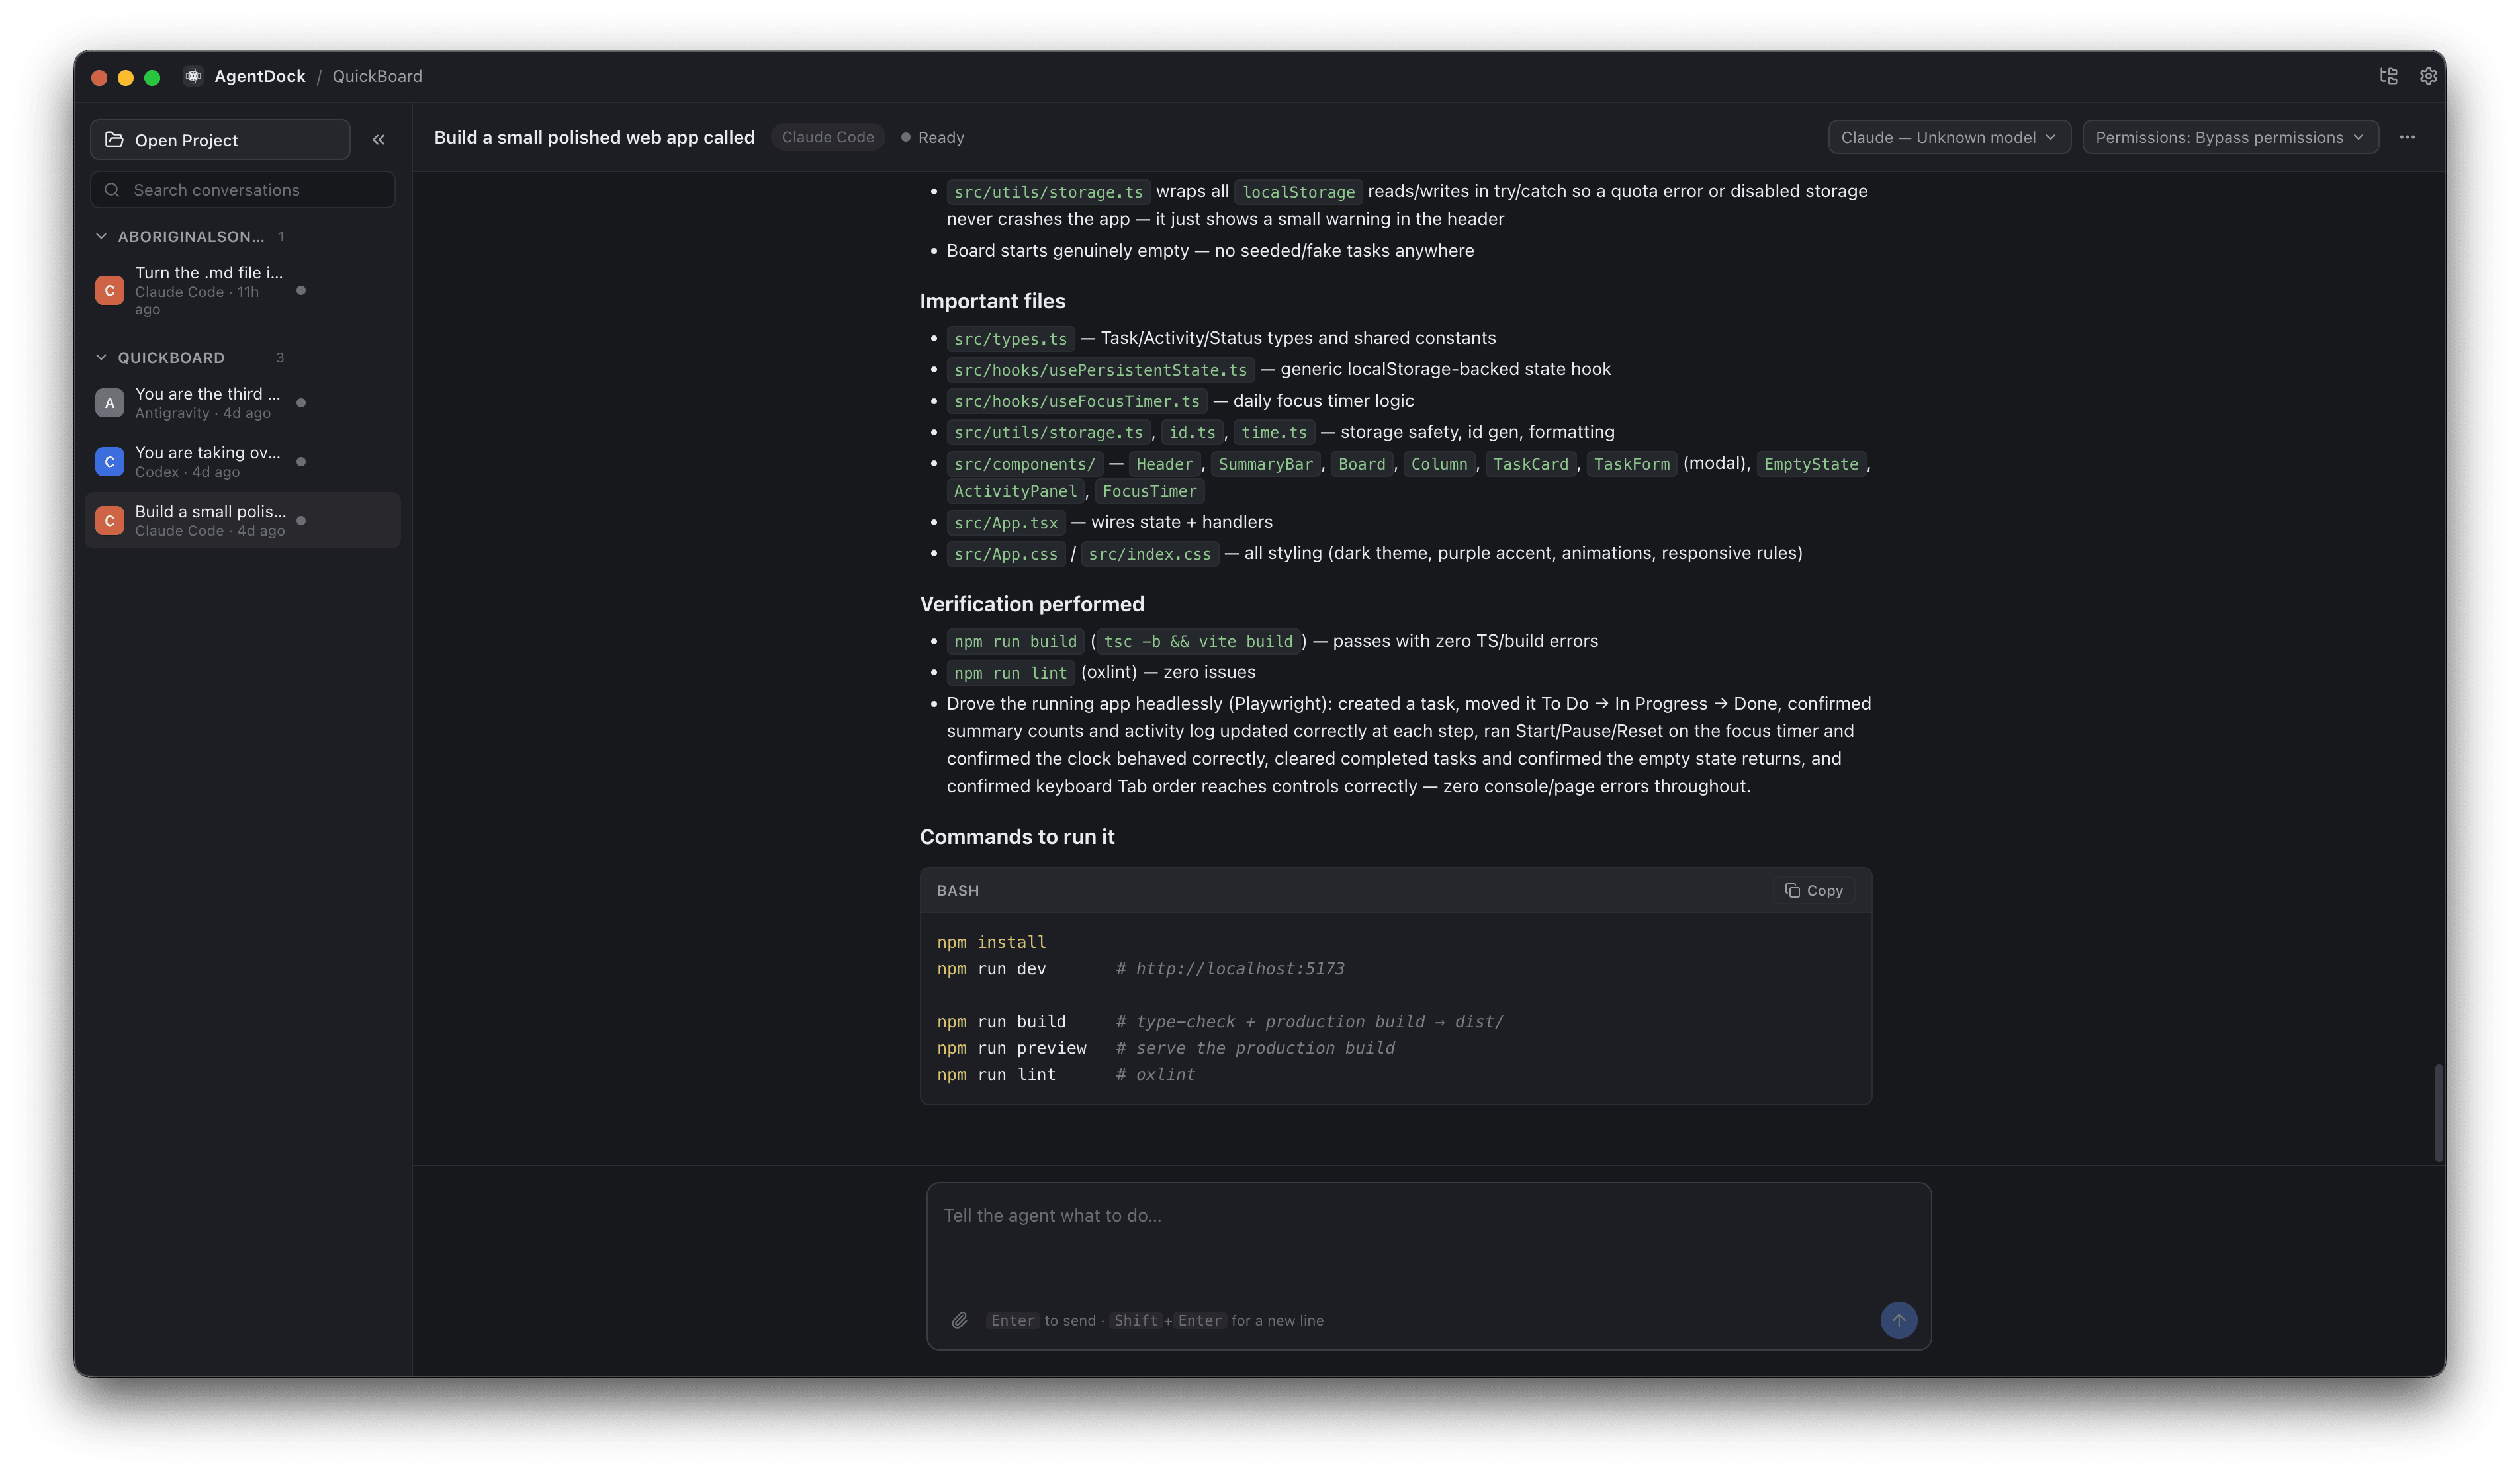Click the Claude Code agent badge

click(x=827, y=137)
